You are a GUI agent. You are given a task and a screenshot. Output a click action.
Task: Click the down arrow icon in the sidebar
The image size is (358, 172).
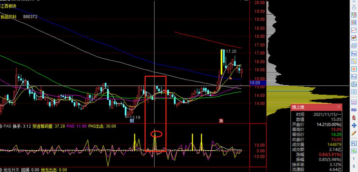click(x=354, y=8)
